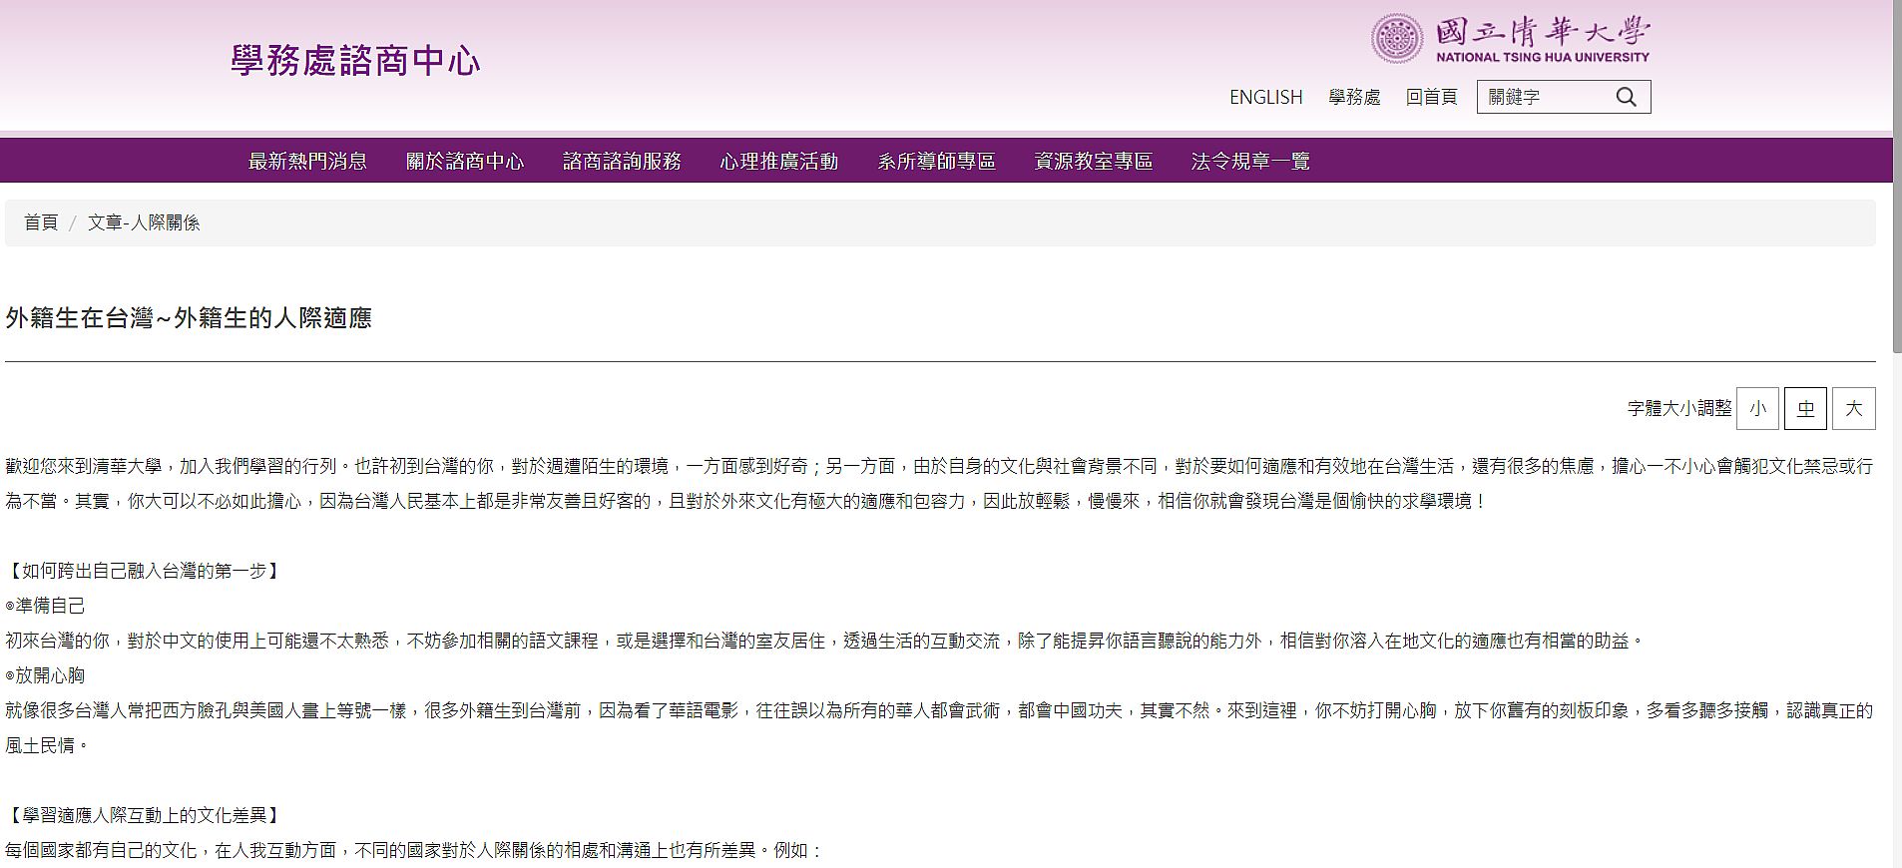The image size is (1902, 868).
Task: Expand the 系所導師專區 menu
Action: coord(936,161)
